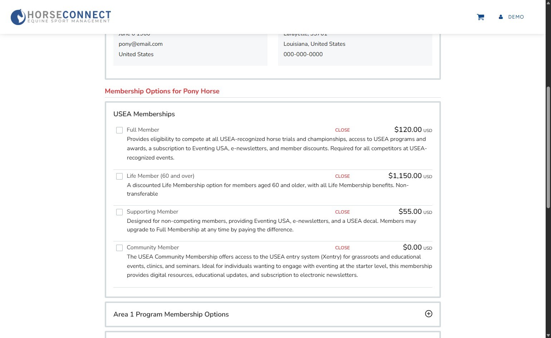Click CLOSE next to Supporting Member
The image size is (551, 338).
point(342,212)
